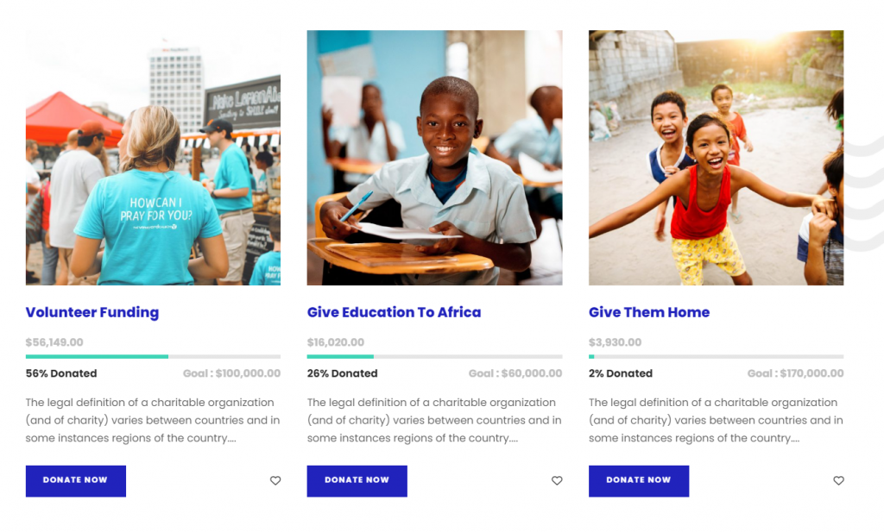Favorite the Give Education To Africa campaign
884x532 pixels.
click(x=557, y=481)
